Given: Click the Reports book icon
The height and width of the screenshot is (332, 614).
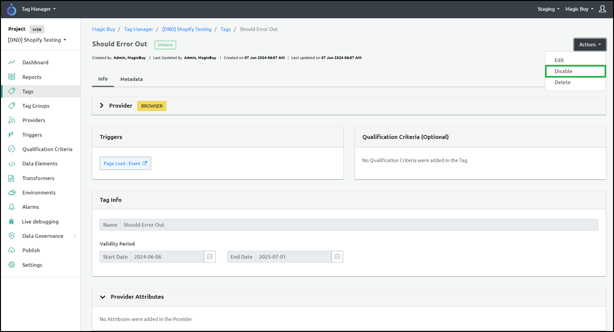Looking at the screenshot, I should 11,77.
